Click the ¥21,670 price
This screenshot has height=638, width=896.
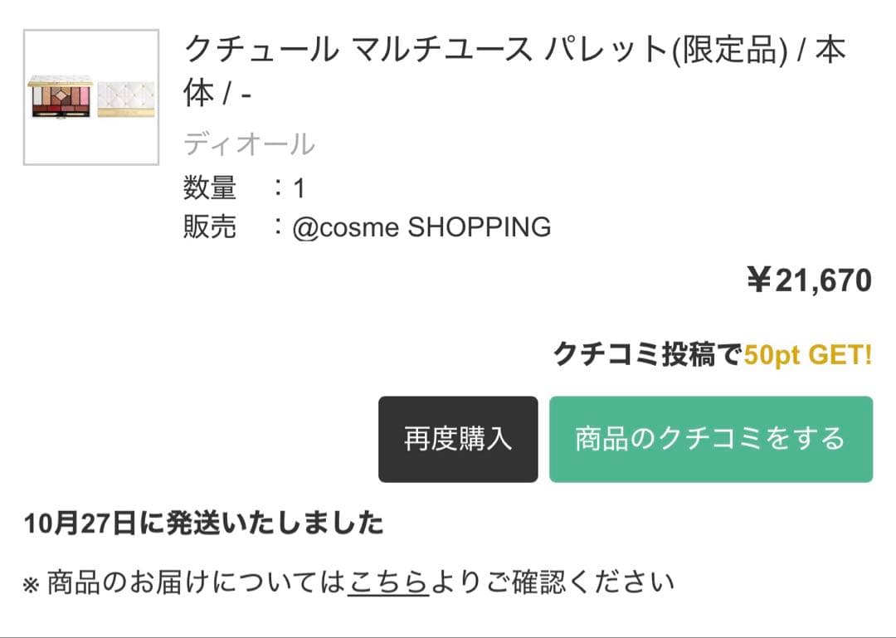tap(809, 280)
